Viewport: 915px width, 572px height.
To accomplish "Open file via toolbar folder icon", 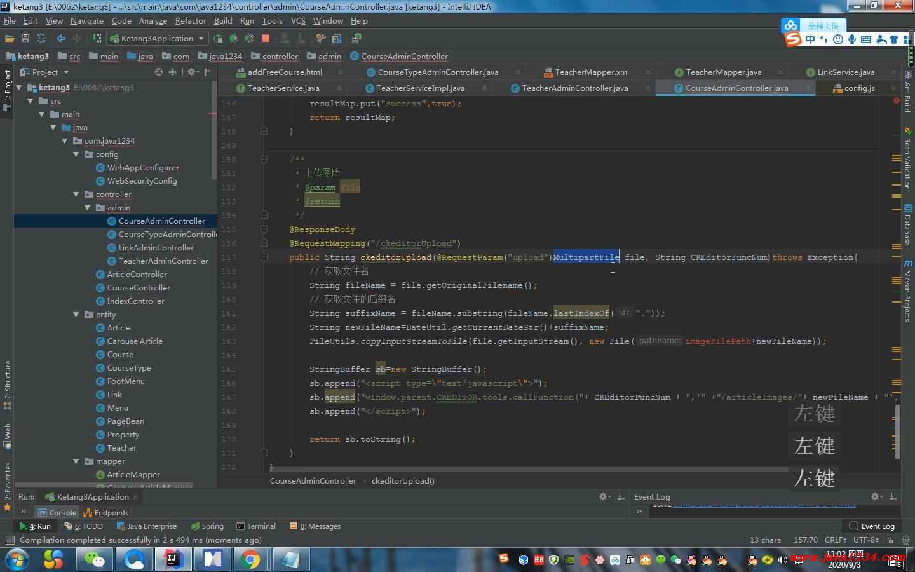I will pos(10,38).
